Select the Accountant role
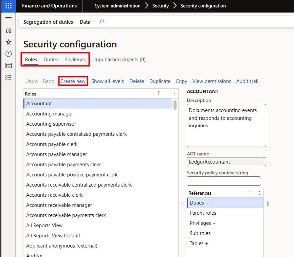 point(98,103)
